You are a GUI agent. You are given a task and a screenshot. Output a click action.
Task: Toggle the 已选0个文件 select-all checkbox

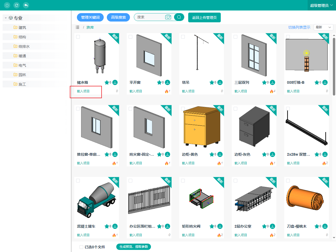(x=81, y=247)
